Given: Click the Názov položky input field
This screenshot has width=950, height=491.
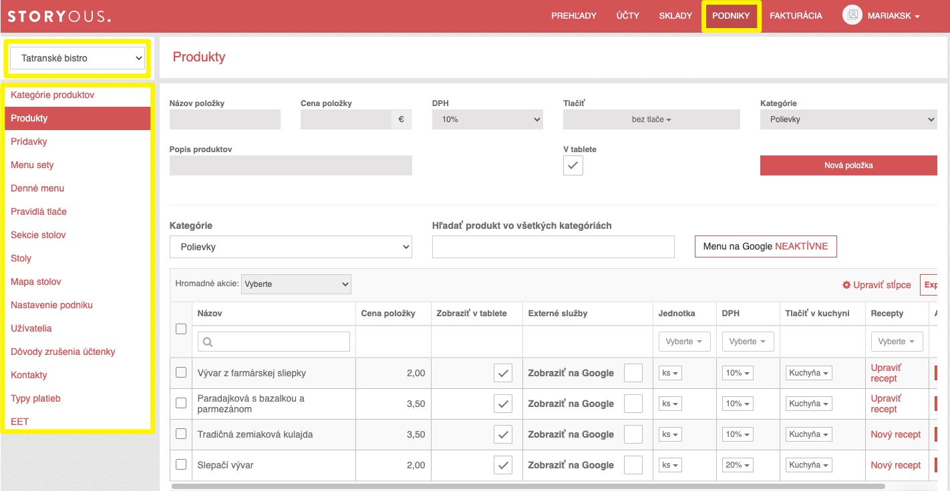Looking at the screenshot, I should [x=225, y=119].
